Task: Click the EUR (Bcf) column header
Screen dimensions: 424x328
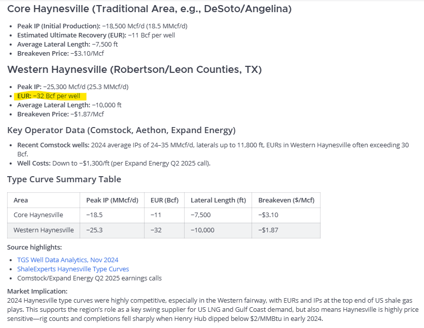Action: click(x=164, y=200)
